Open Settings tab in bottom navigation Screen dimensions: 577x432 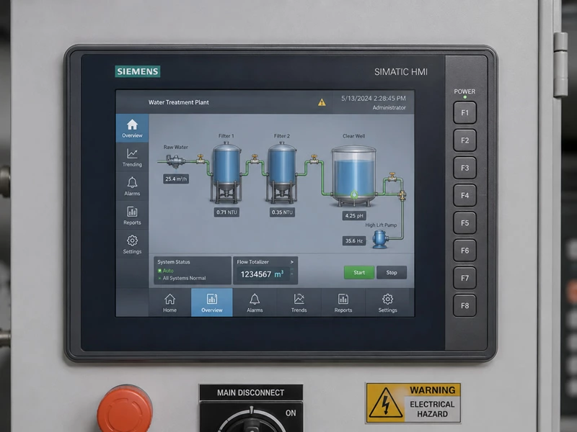387,302
